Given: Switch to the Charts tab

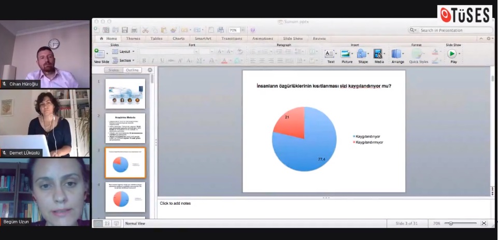Looking at the screenshot, I should coord(179,39).
